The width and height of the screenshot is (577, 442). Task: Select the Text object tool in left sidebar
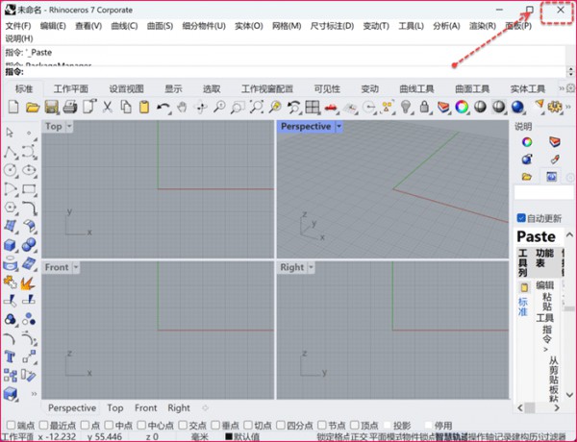[10, 356]
